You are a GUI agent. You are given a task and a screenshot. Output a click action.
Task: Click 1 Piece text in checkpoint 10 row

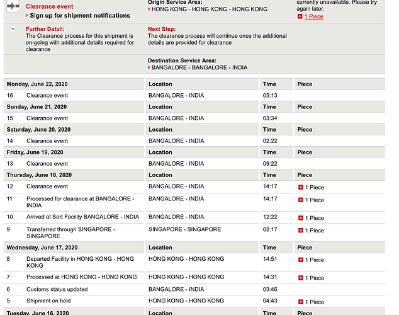pyautogui.click(x=315, y=218)
